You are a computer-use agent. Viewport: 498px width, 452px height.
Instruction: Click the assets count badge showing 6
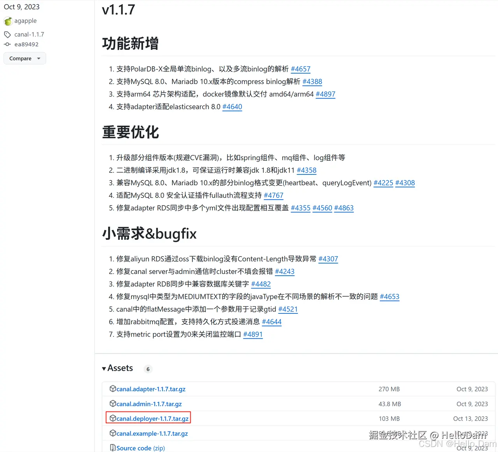coord(148,369)
